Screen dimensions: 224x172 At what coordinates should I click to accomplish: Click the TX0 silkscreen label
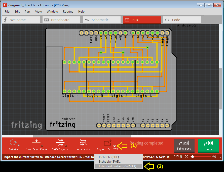pos(162,43)
